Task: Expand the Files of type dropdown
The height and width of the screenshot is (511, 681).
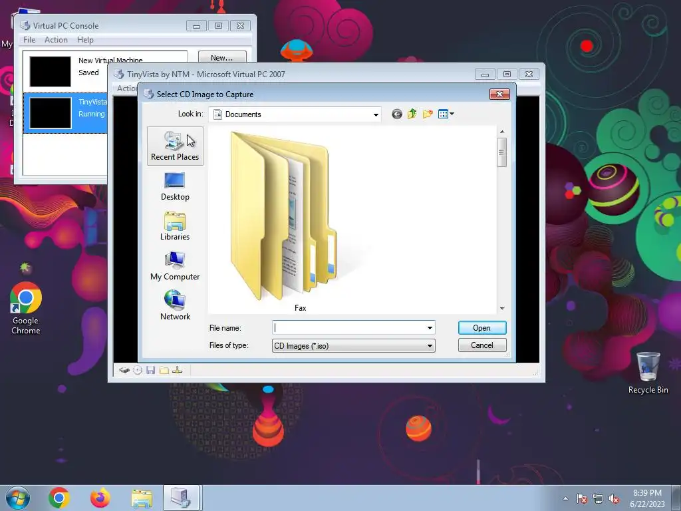Action: (430, 346)
